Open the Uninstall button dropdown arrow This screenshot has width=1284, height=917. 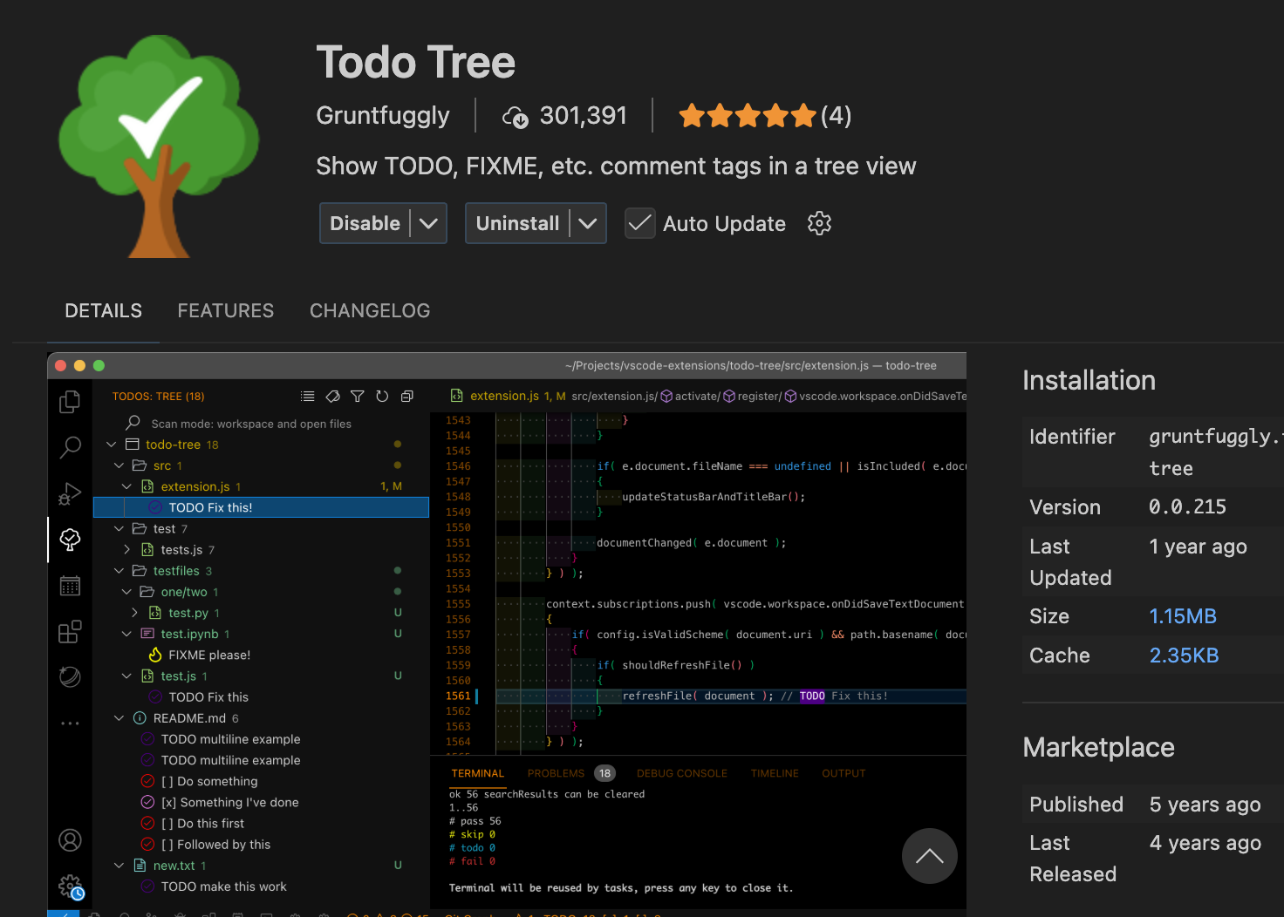(x=588, y=224)
